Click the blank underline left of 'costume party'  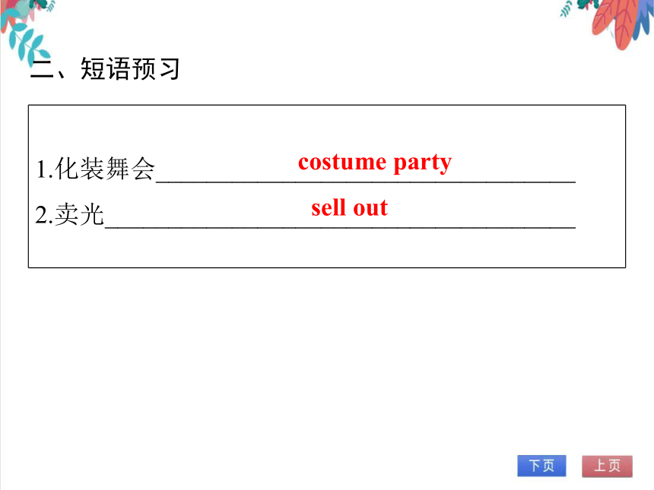(227, 181)
